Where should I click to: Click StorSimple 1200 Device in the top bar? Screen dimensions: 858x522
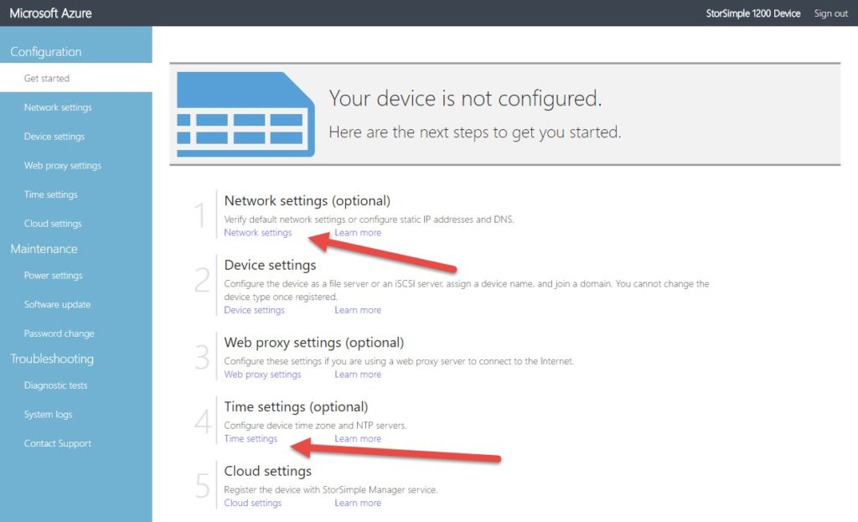pos(752,13)
